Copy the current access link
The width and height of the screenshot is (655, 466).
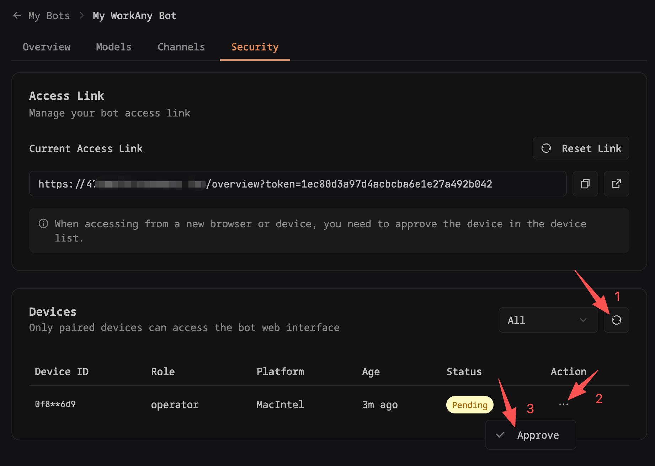point(585,184)
